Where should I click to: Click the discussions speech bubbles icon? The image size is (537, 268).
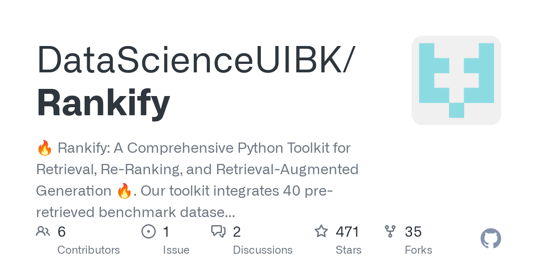click(218, 231)
